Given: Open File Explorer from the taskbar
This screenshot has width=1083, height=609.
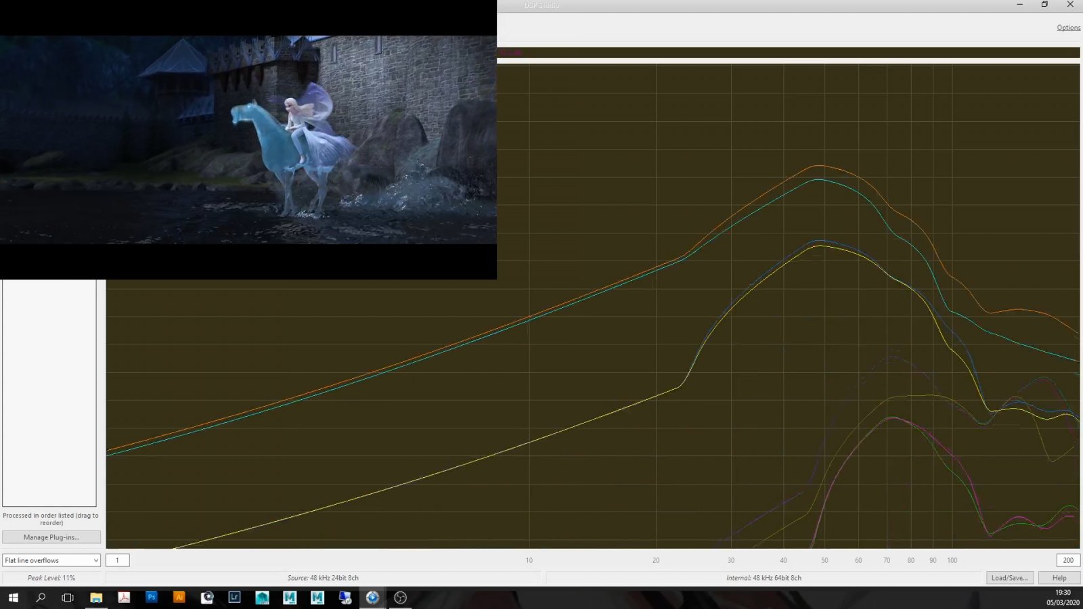Looking at the screenshot, I should 96,597.
